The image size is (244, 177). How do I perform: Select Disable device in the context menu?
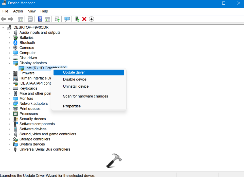tap(75, 79)
